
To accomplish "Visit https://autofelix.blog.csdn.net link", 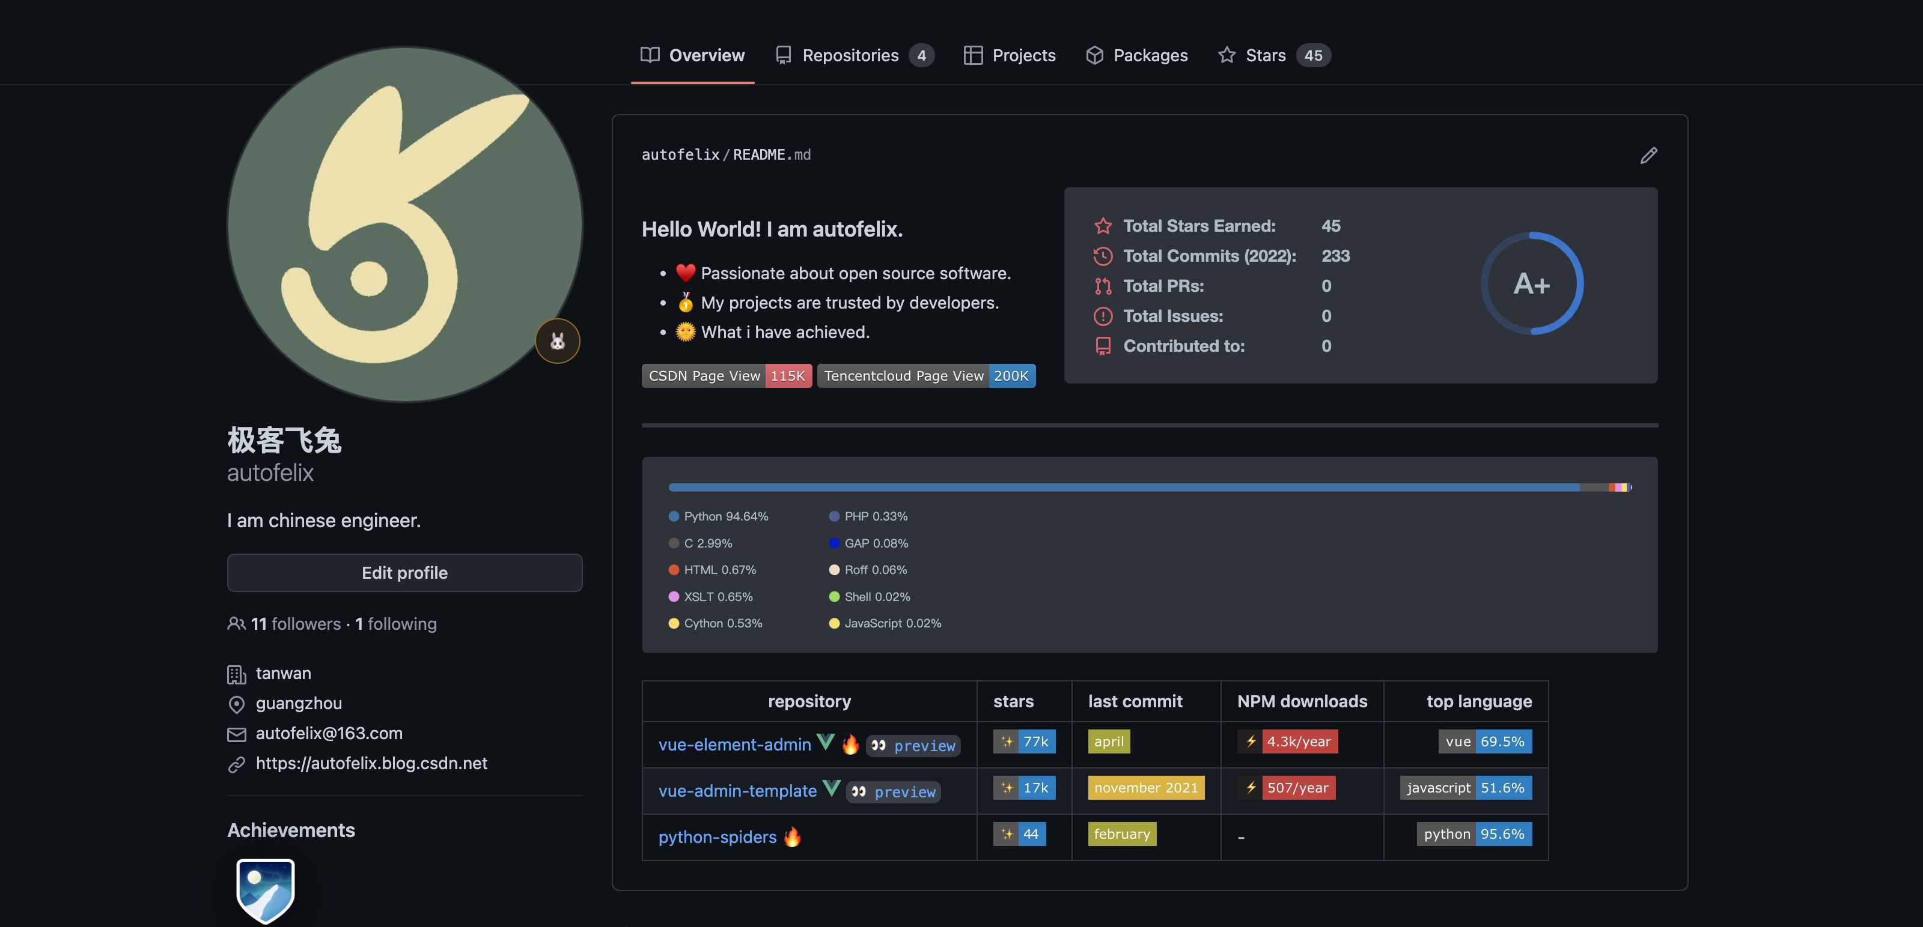I will 372,763.
